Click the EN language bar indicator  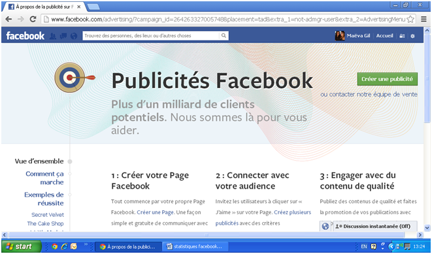click(363, 246)
